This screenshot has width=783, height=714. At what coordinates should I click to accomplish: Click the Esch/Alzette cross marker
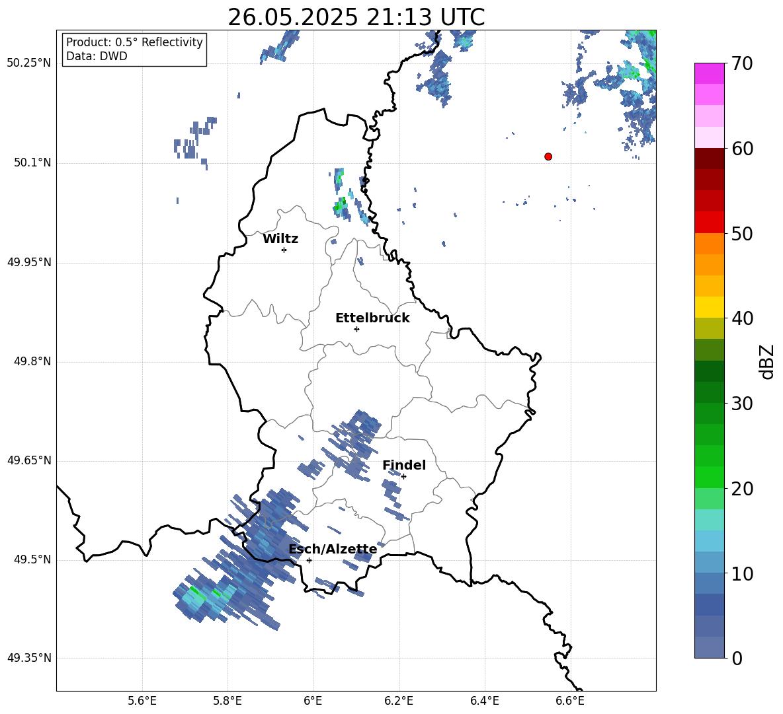pos(309,560)
